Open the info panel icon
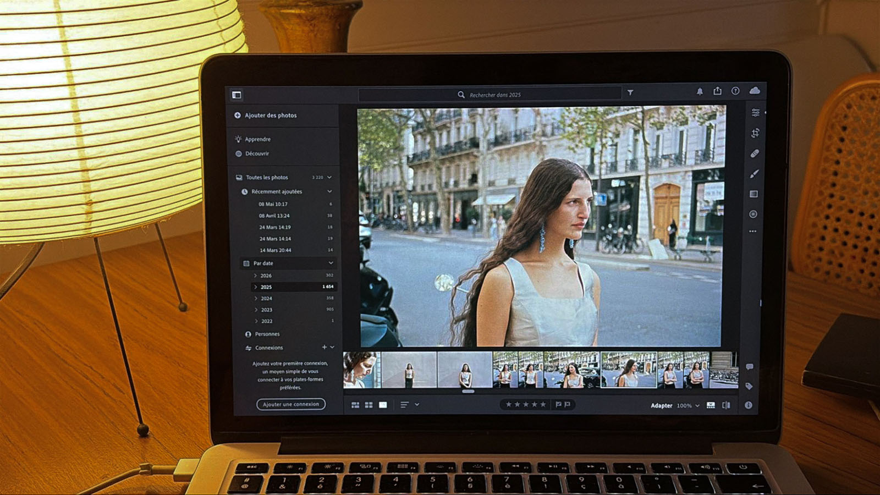 [748, 405]
